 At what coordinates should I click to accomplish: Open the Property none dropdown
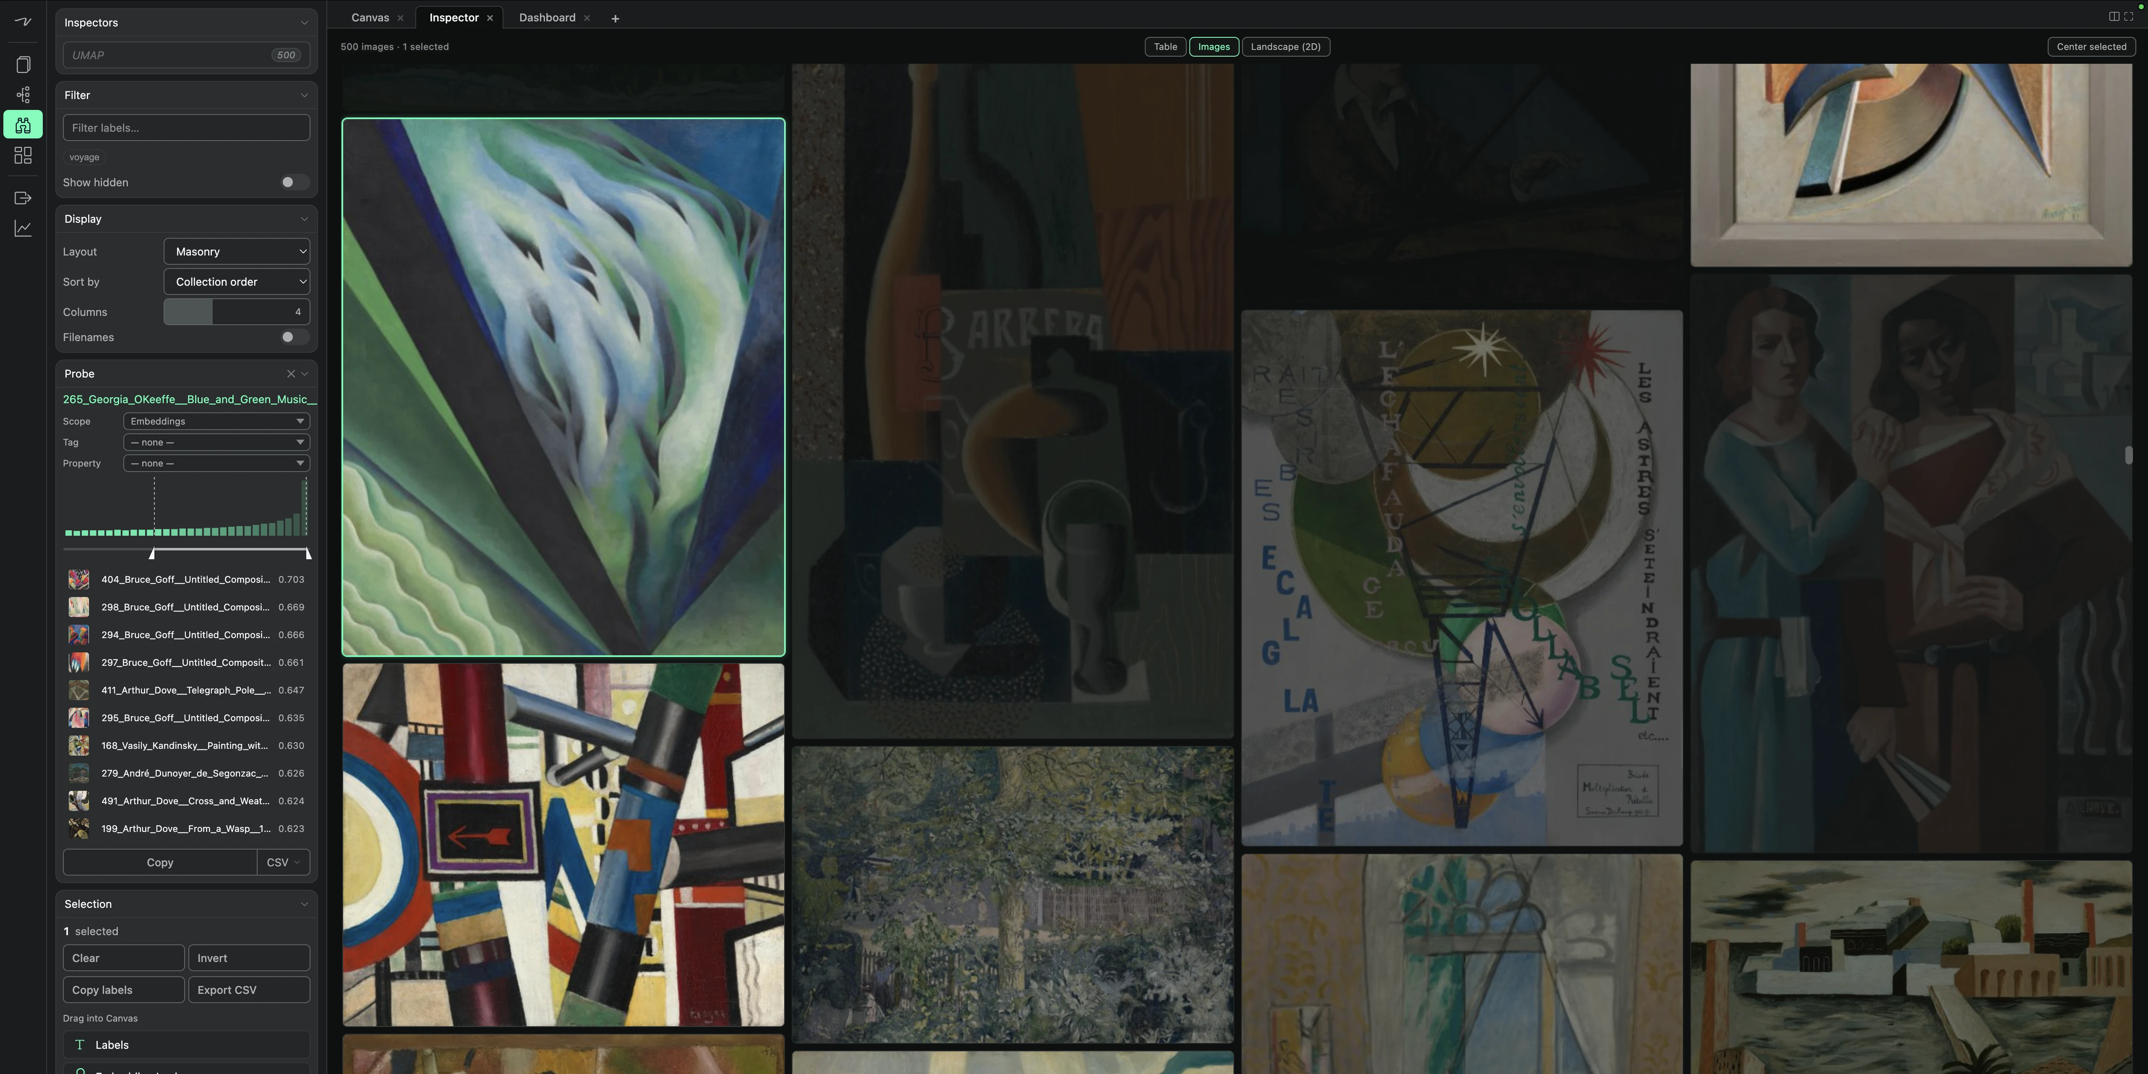pyautogui.click(x=217, y=464)
